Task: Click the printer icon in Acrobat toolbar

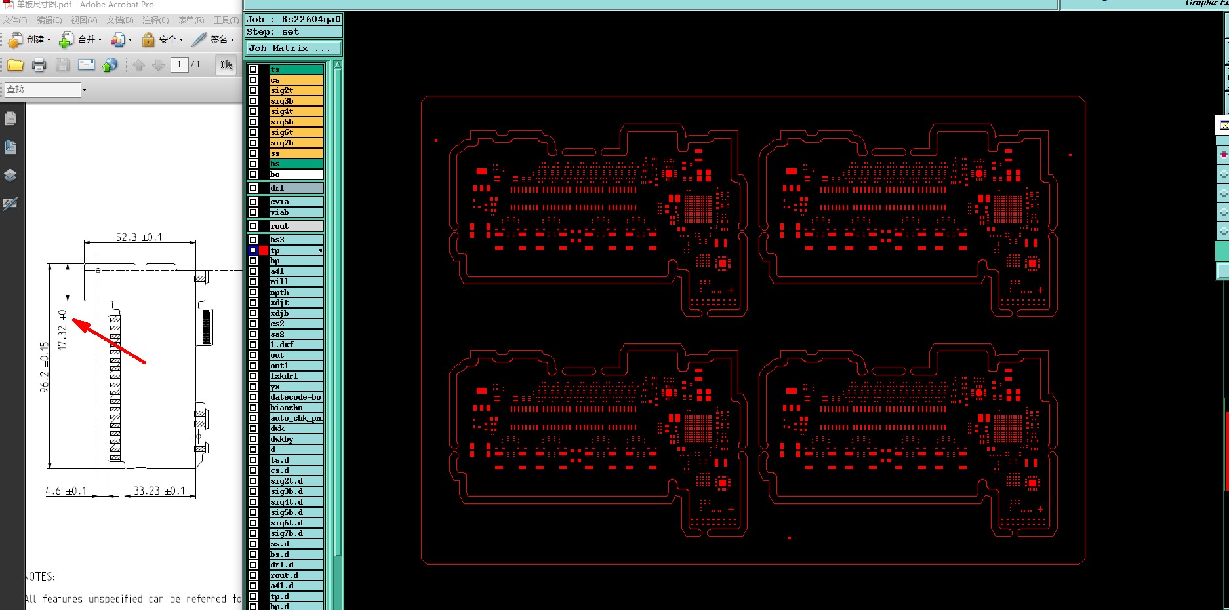Action: coord(39,65)
